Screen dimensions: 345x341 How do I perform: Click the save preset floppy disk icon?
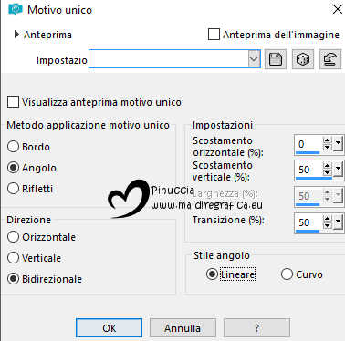pos(276,59)
